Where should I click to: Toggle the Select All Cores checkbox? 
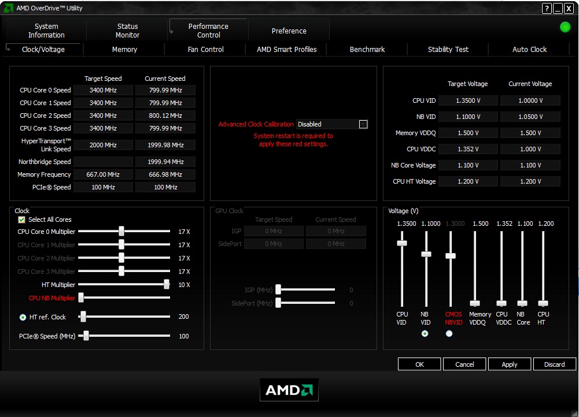(22, 219)
